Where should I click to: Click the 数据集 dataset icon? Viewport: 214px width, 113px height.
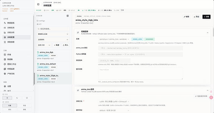coord(5,59)
